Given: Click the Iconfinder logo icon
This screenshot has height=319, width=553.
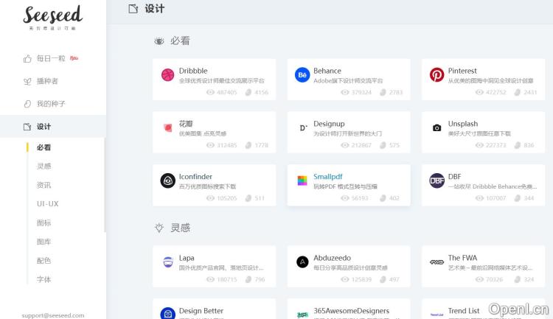Looking at the screenshot, I should [167, 180].
